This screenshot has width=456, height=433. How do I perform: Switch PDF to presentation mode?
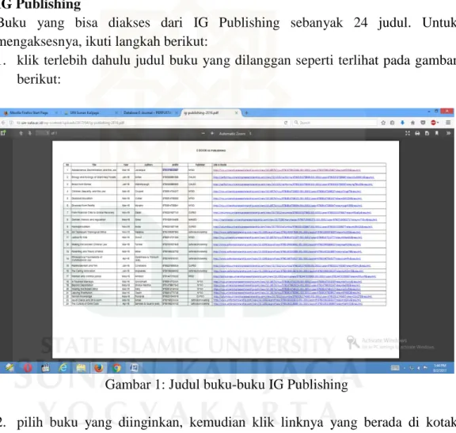click(408, 133)
